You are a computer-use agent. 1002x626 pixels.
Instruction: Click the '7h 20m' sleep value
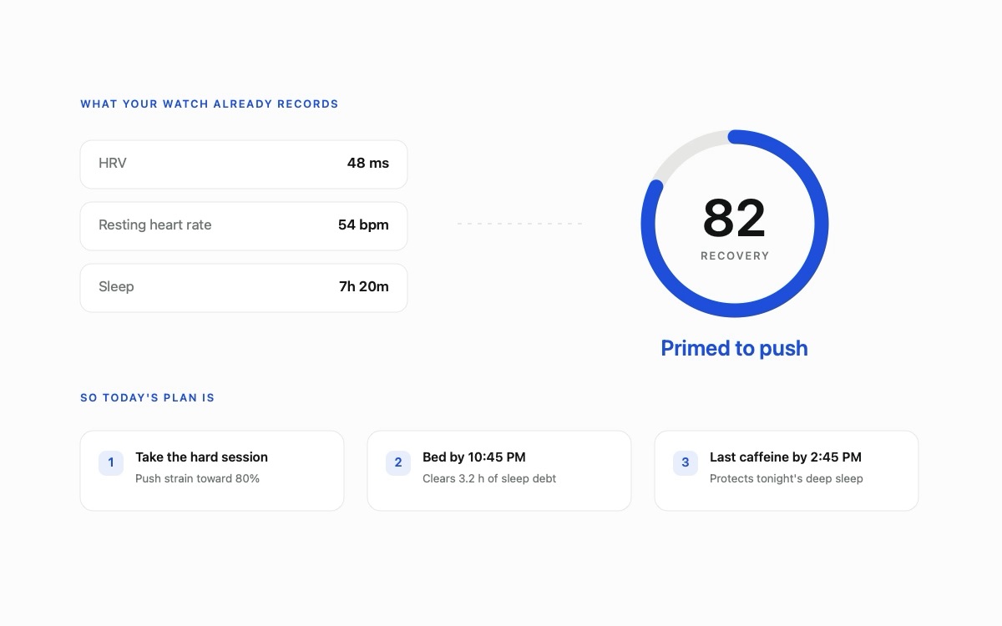[364, 286]
